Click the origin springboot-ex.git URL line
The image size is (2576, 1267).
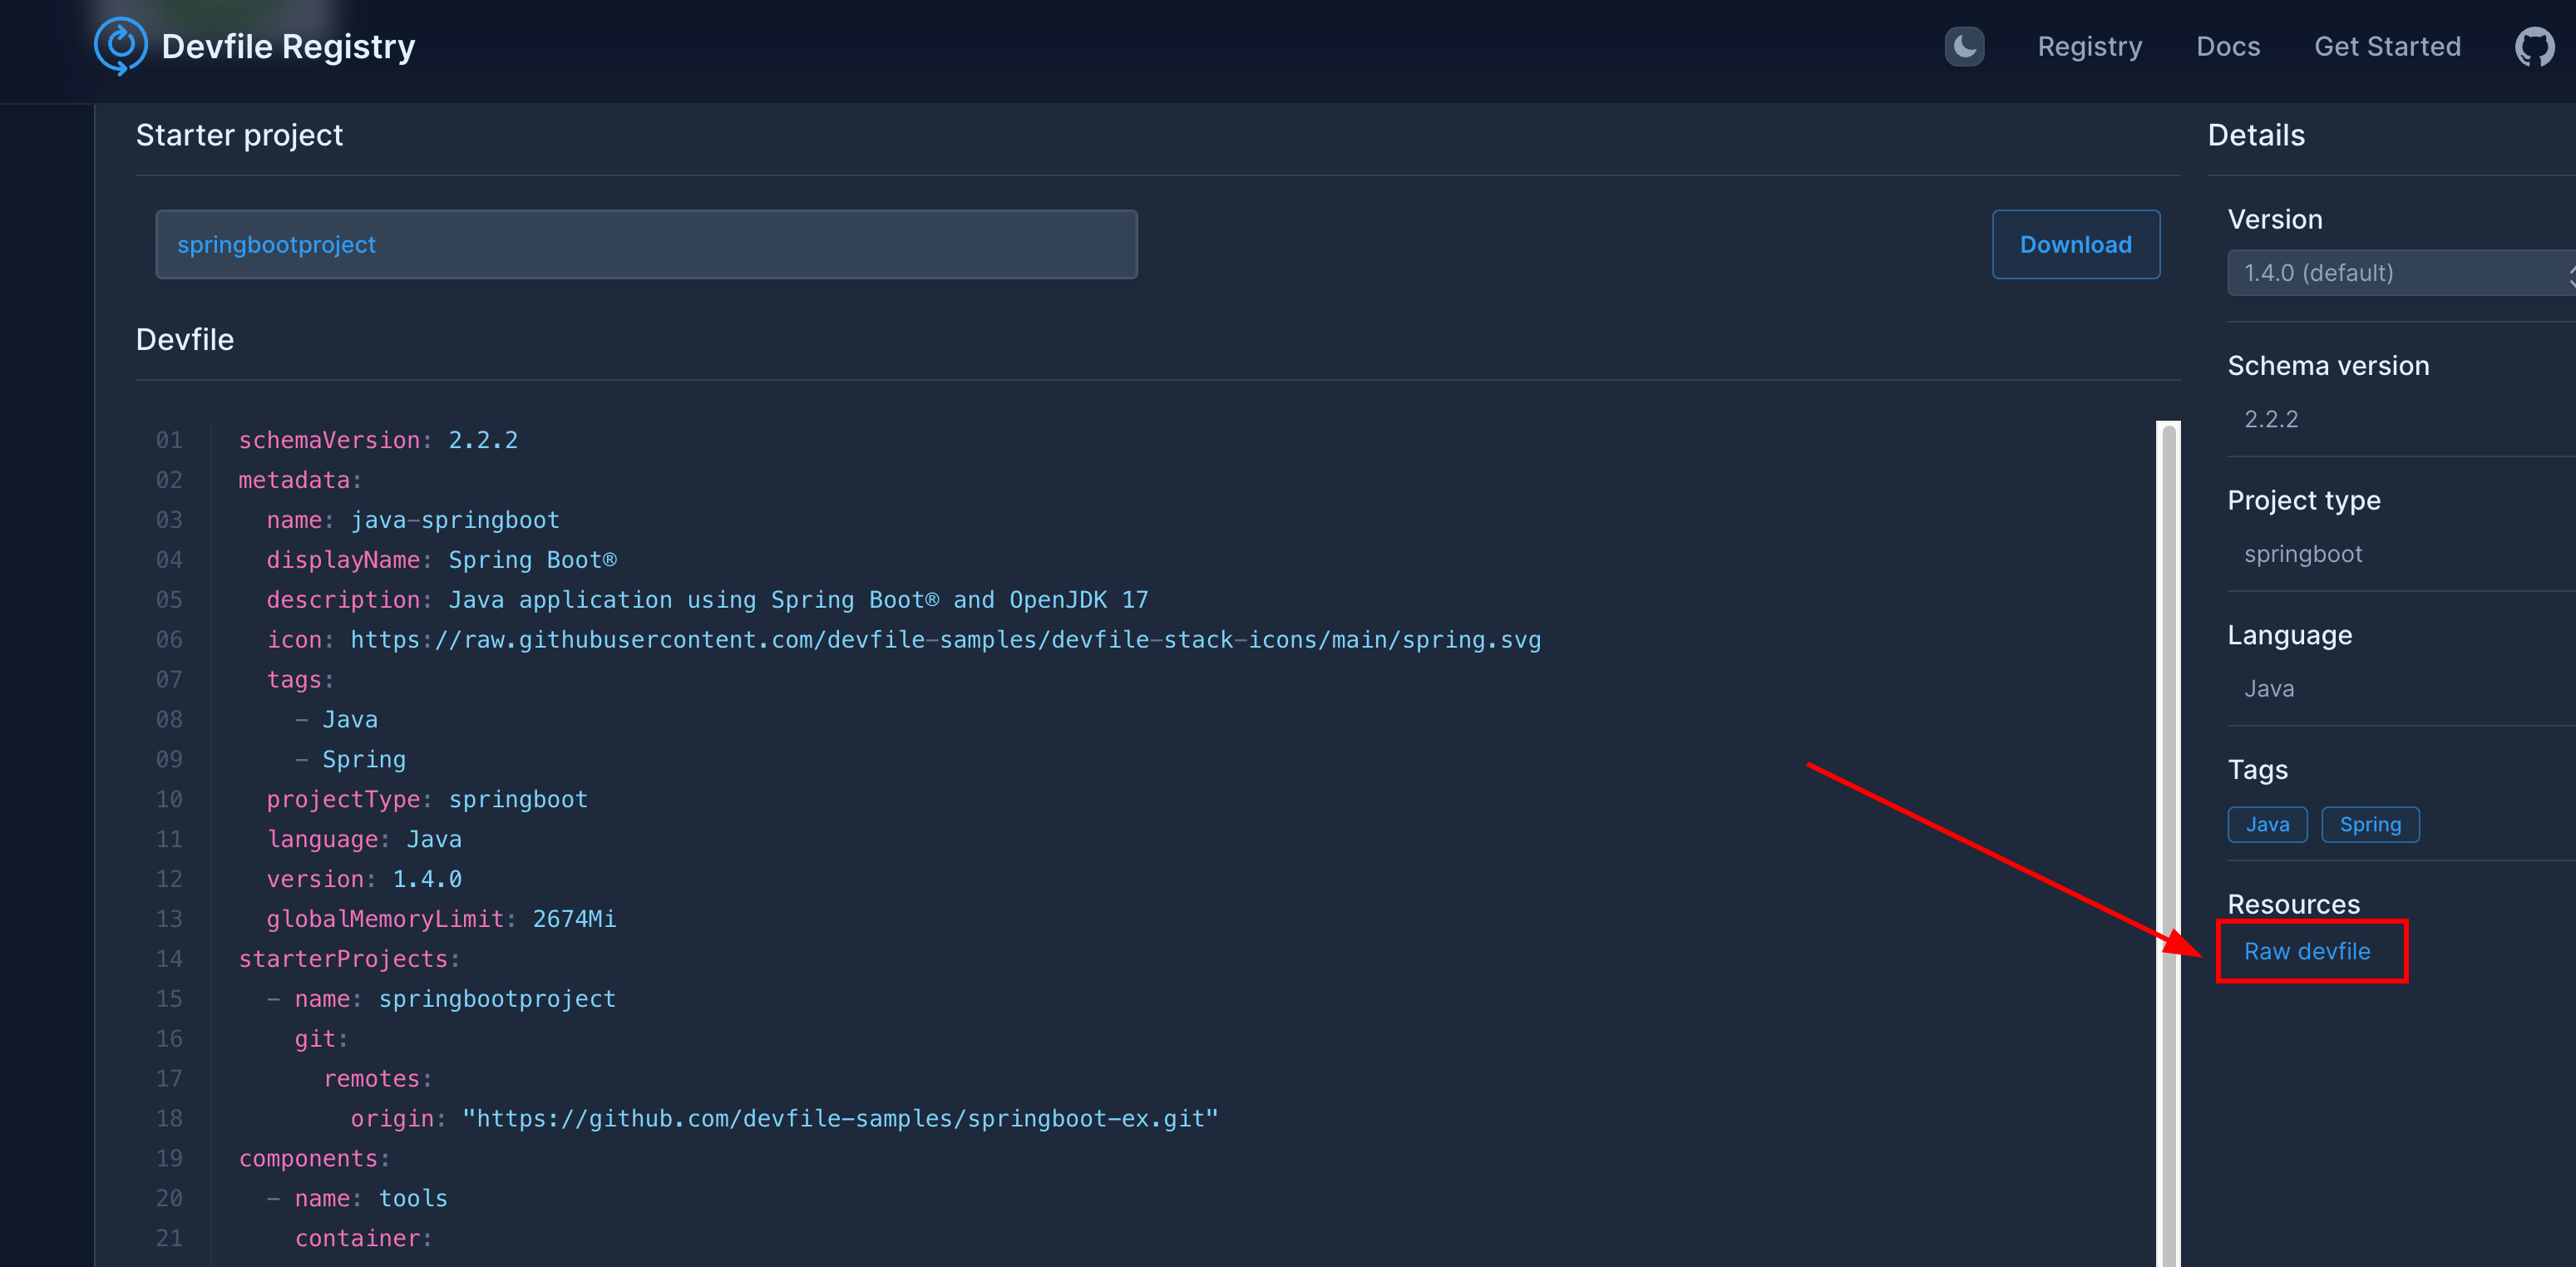pyautogui.click(x=784, y=1119)
